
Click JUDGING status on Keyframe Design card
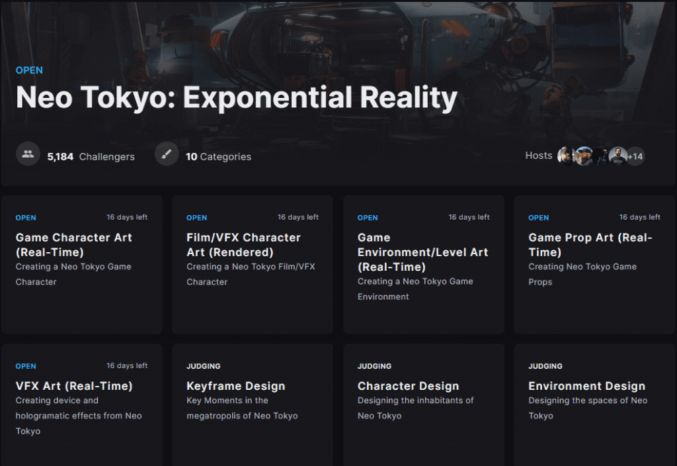pyautogui.click(x=204, y=366)
